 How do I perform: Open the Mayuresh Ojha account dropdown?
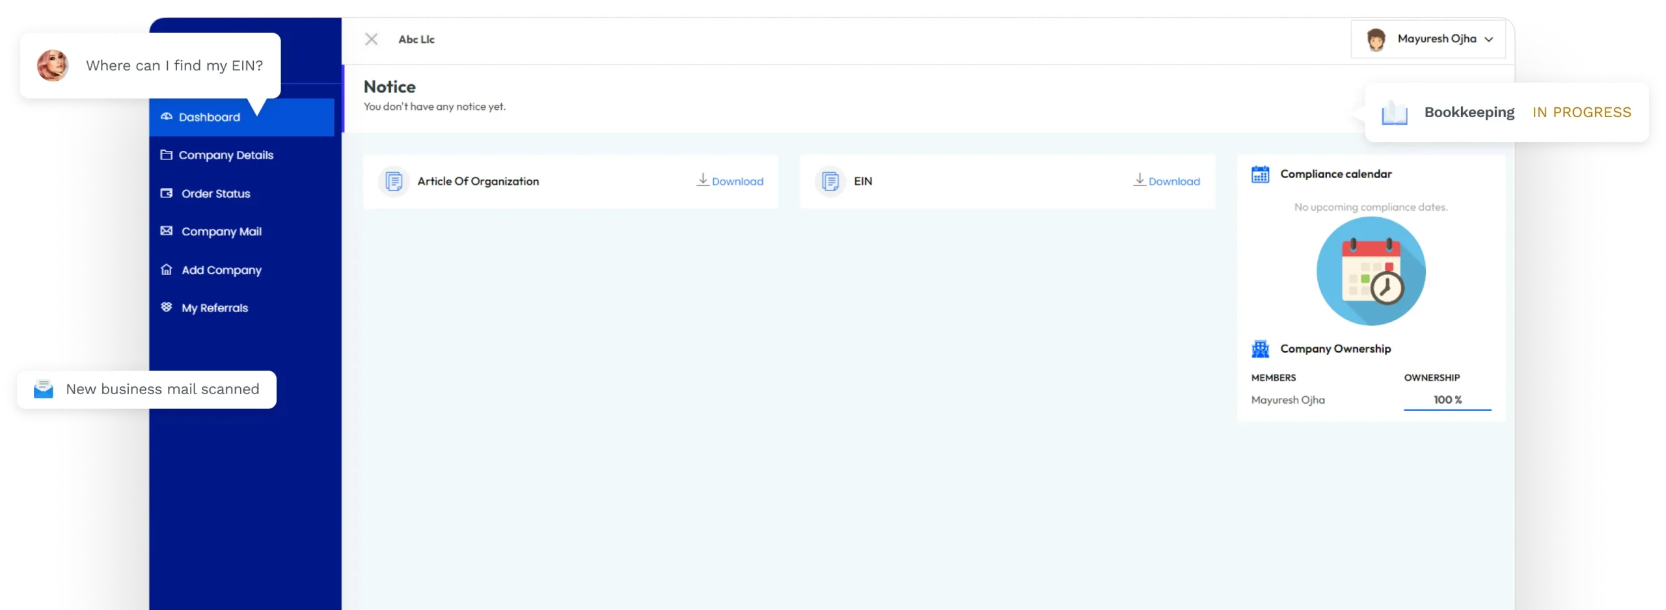pos(1490,39)
